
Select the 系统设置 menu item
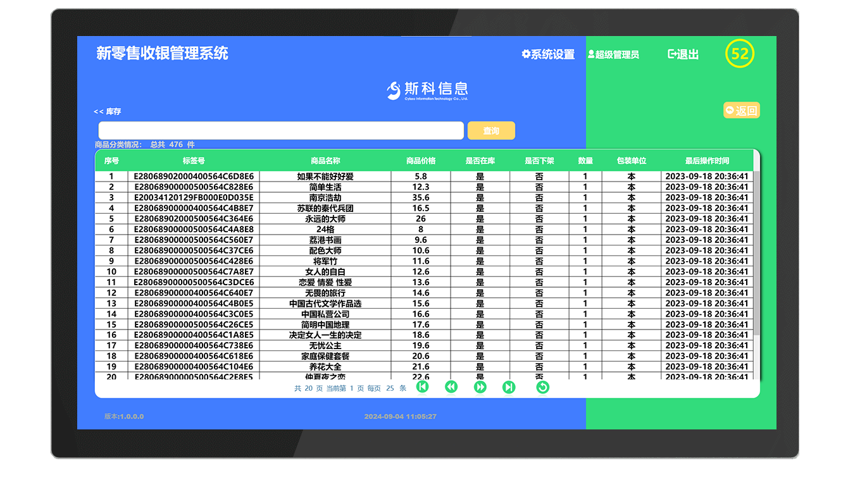coord(550,54)
